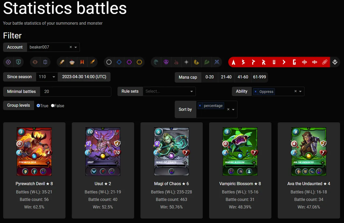Open the Pyrewatch Devil card image
This screenshot has width=344, height=223.
34,152
